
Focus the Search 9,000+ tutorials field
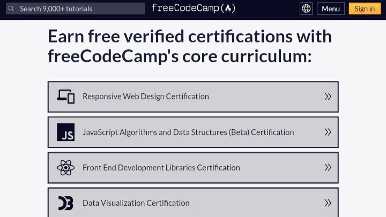(80, 9)
